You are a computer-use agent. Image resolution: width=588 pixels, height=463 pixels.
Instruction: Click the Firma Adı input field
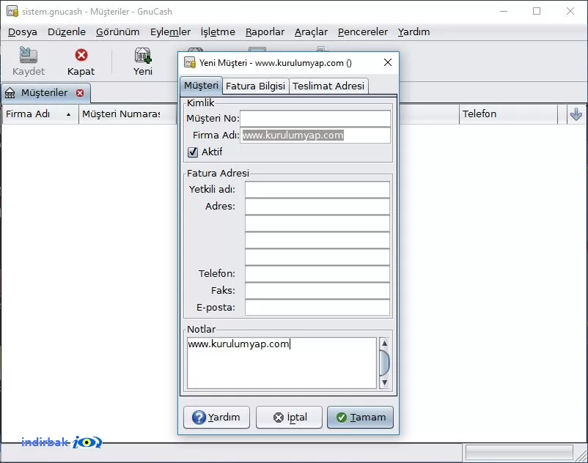tap(315, 136)
